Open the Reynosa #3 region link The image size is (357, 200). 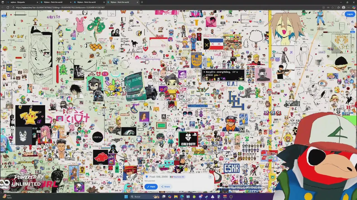[x=177, y=177]
